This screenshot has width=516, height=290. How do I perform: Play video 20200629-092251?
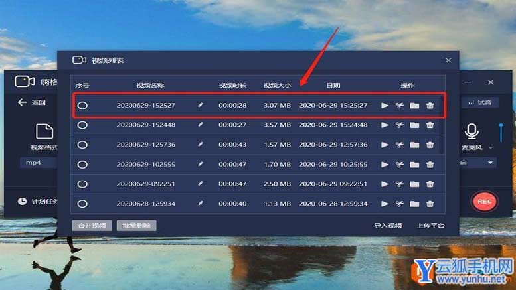385,184
